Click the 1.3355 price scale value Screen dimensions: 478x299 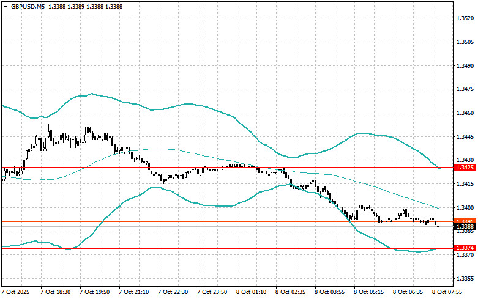tap(465, 279)
